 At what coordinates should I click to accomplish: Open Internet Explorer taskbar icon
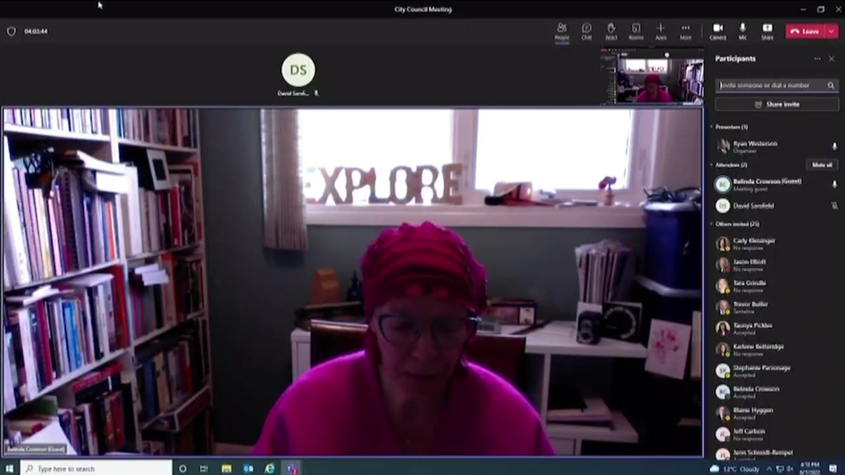[270, 468]
